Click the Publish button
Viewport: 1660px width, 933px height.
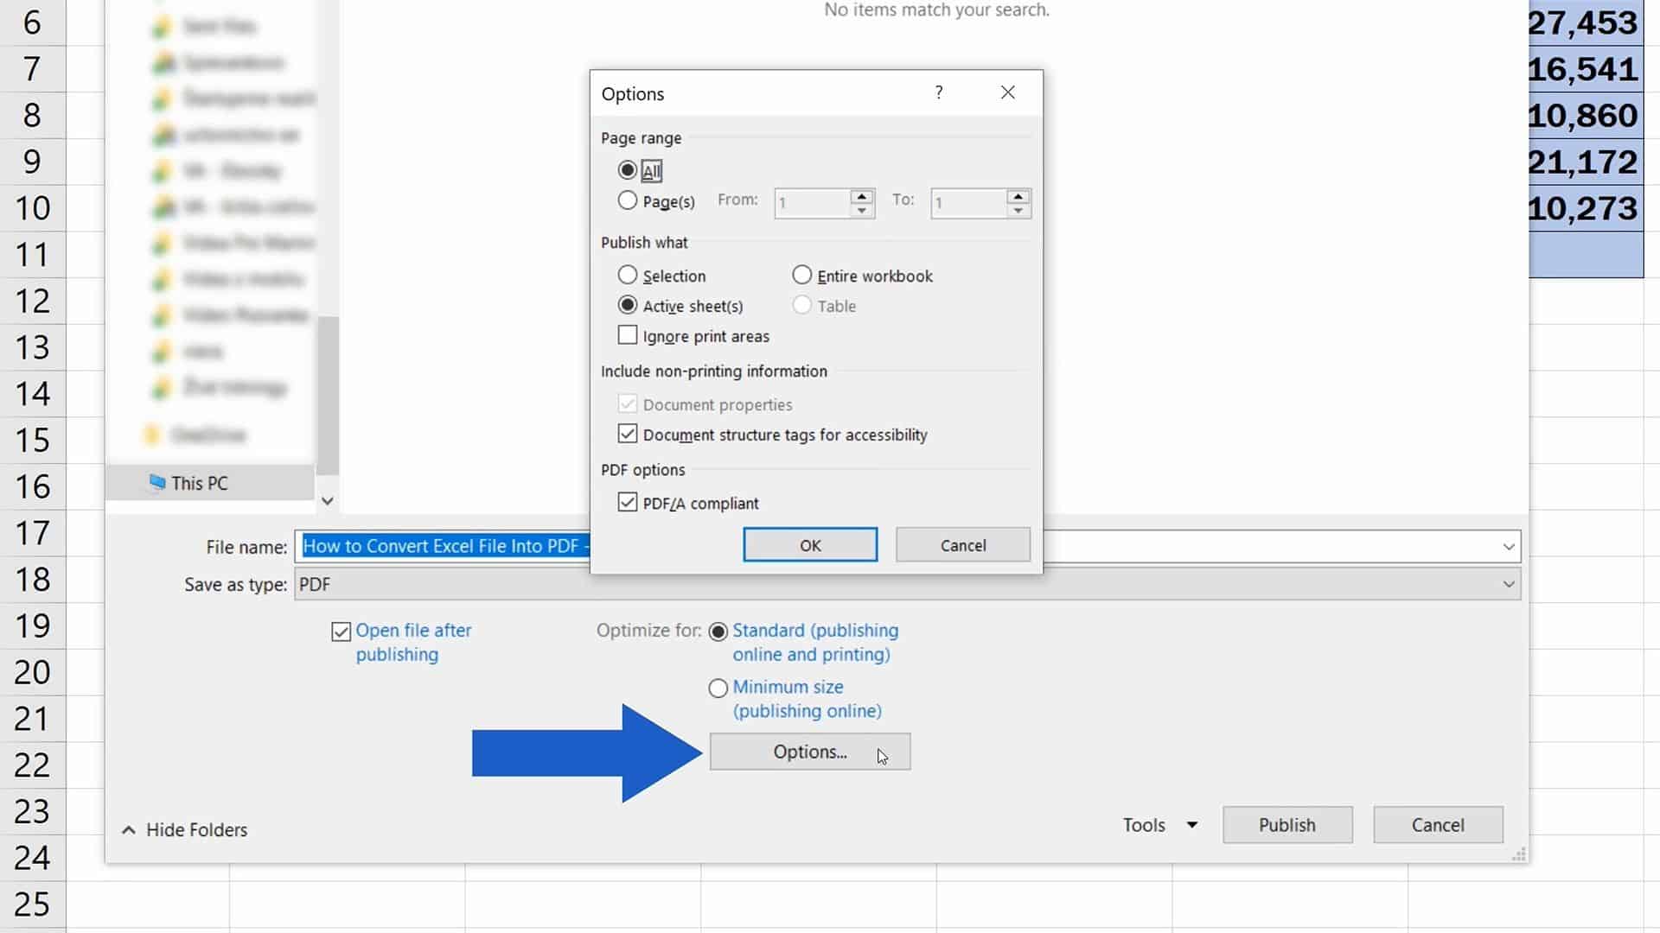pyautogui.click(x=1287, y=825)
